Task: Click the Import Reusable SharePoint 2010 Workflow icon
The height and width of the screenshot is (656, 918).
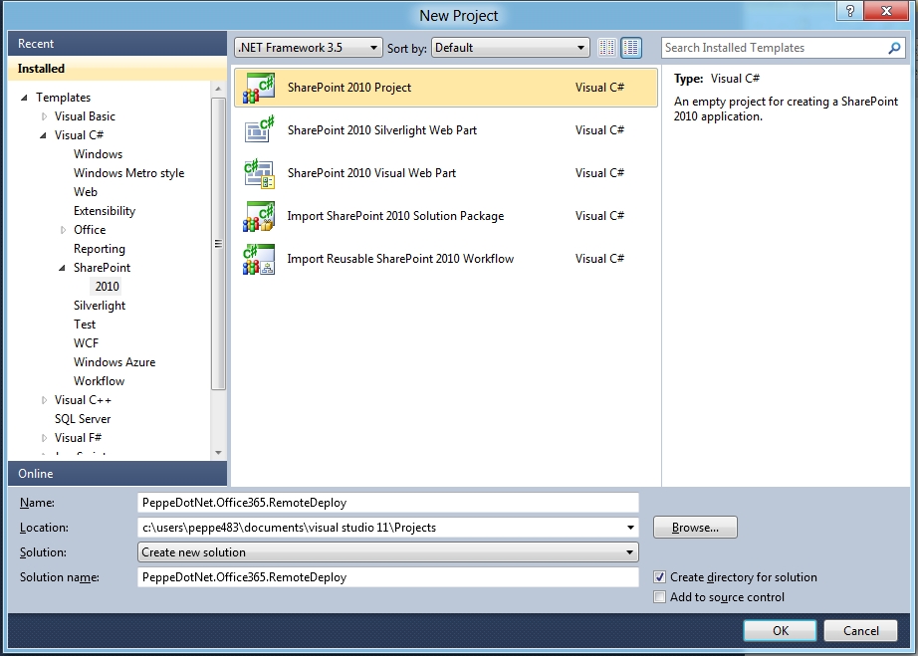Action: pos(259,259)
